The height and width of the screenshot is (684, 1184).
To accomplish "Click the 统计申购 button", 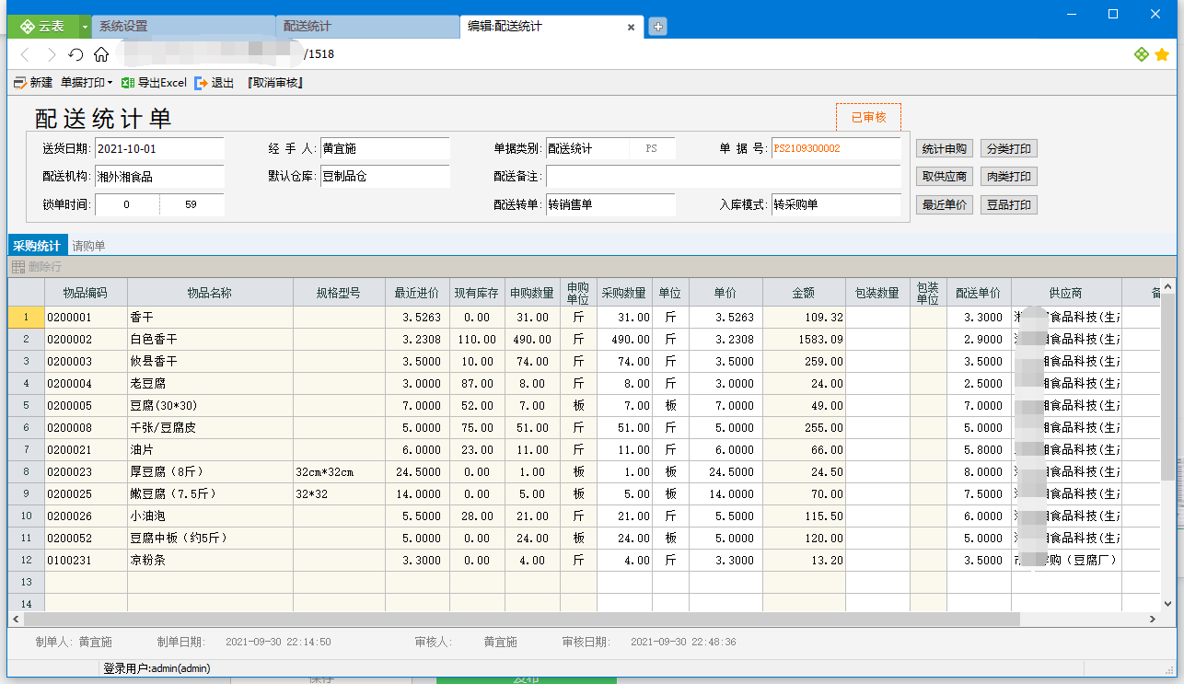I will (x=945, y=148).
